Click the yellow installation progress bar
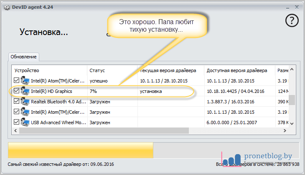Viewport: 305px width, 175px height. pyautogui.click(x=81, y=150)
